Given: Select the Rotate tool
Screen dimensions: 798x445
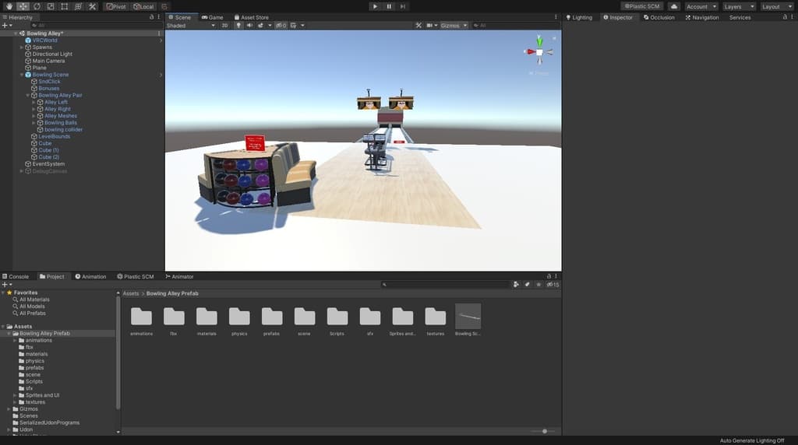Looking at the screenshot, I should [x=37, y=6].
